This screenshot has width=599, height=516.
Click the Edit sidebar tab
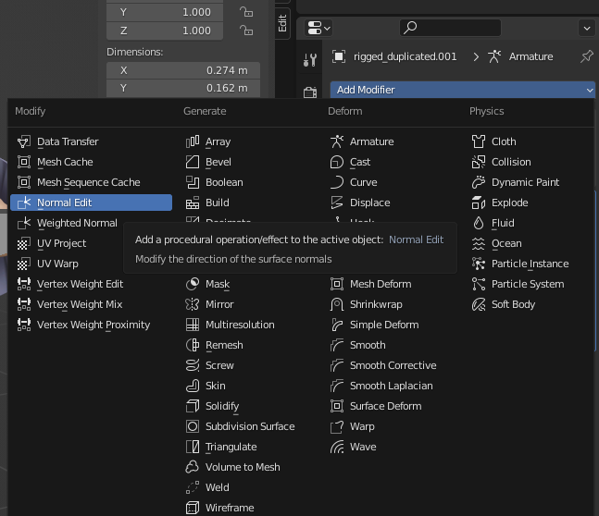[x=282, y=22]
